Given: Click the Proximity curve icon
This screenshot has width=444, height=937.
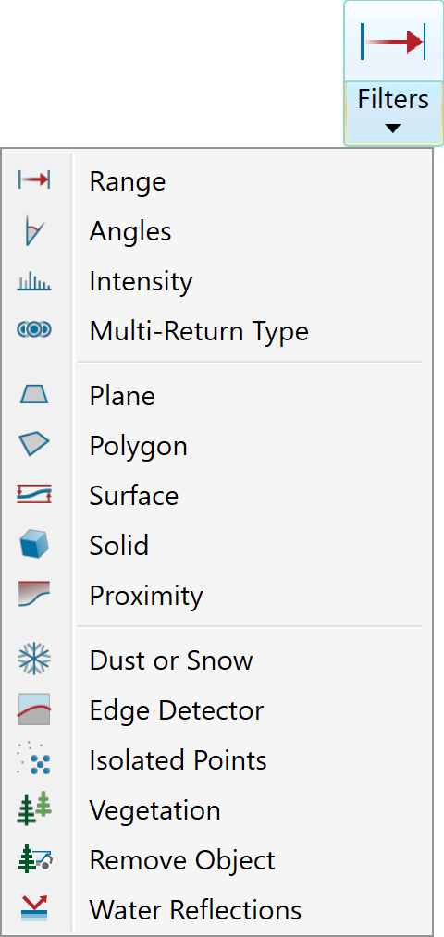Looking at the screenshot, I should (34, 595).
